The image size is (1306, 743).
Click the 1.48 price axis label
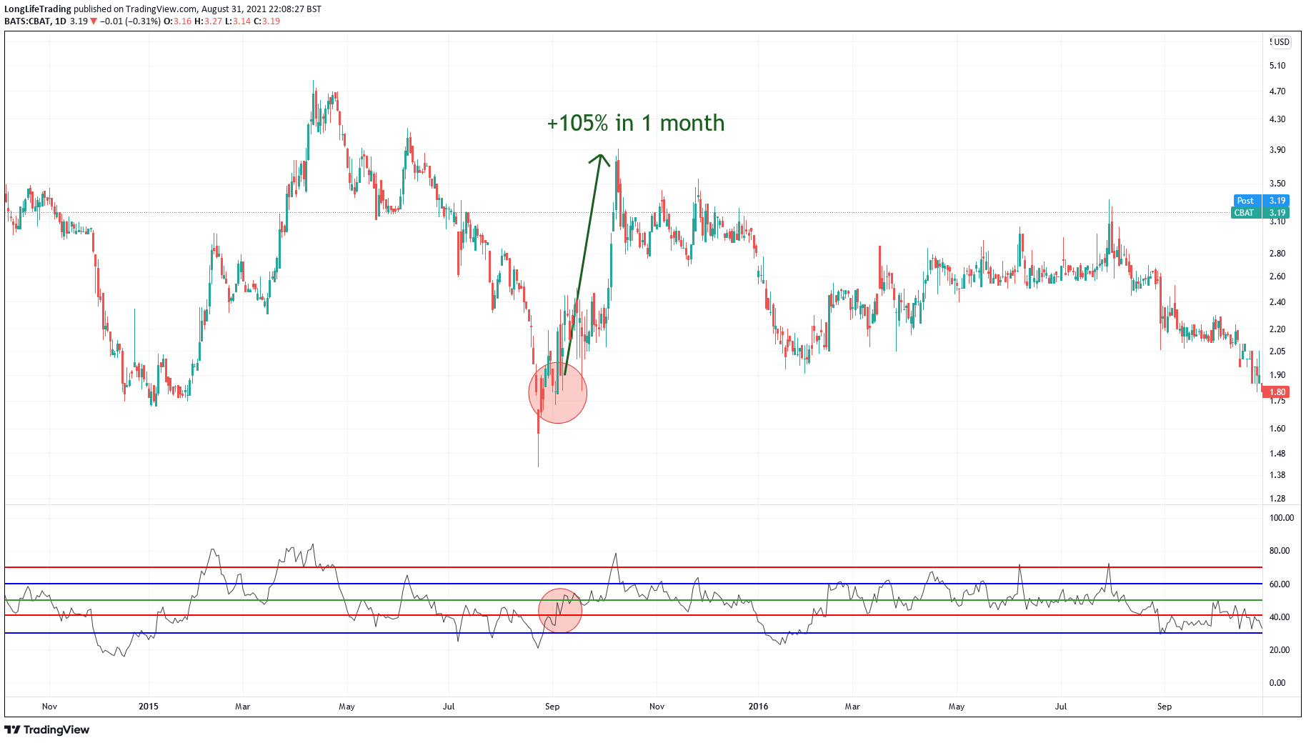1277,454
